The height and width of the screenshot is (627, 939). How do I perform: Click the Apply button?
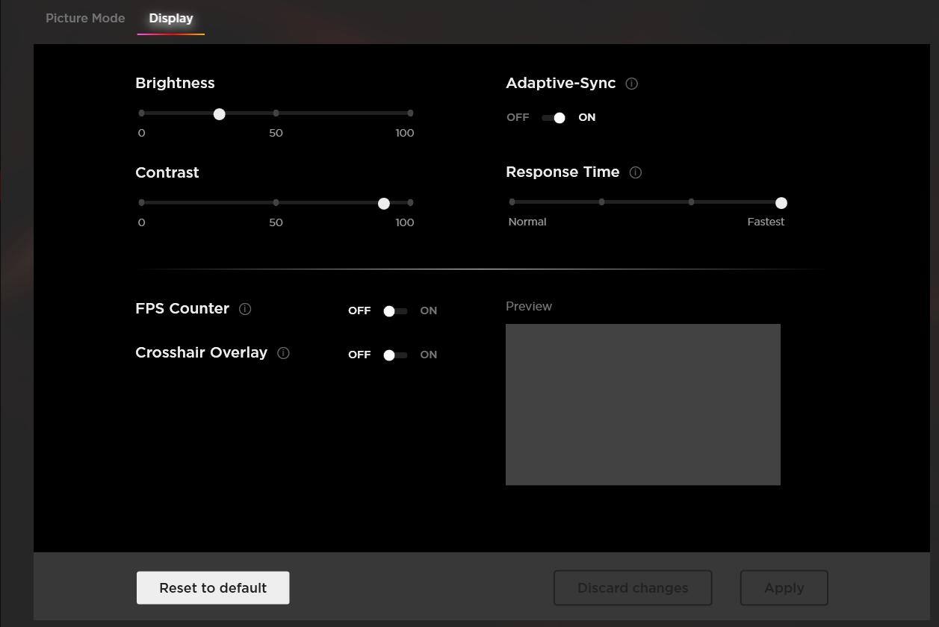[x=784, y=588]
